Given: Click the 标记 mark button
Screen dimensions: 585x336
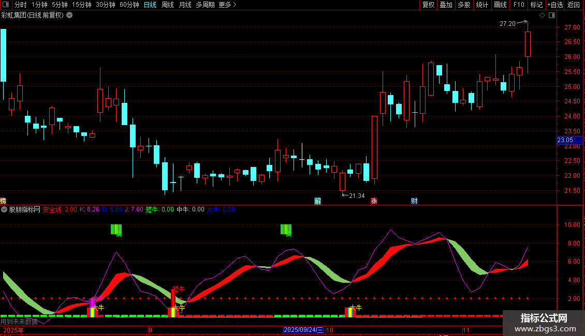Looking at the screenshot, I should click(536, 5).
